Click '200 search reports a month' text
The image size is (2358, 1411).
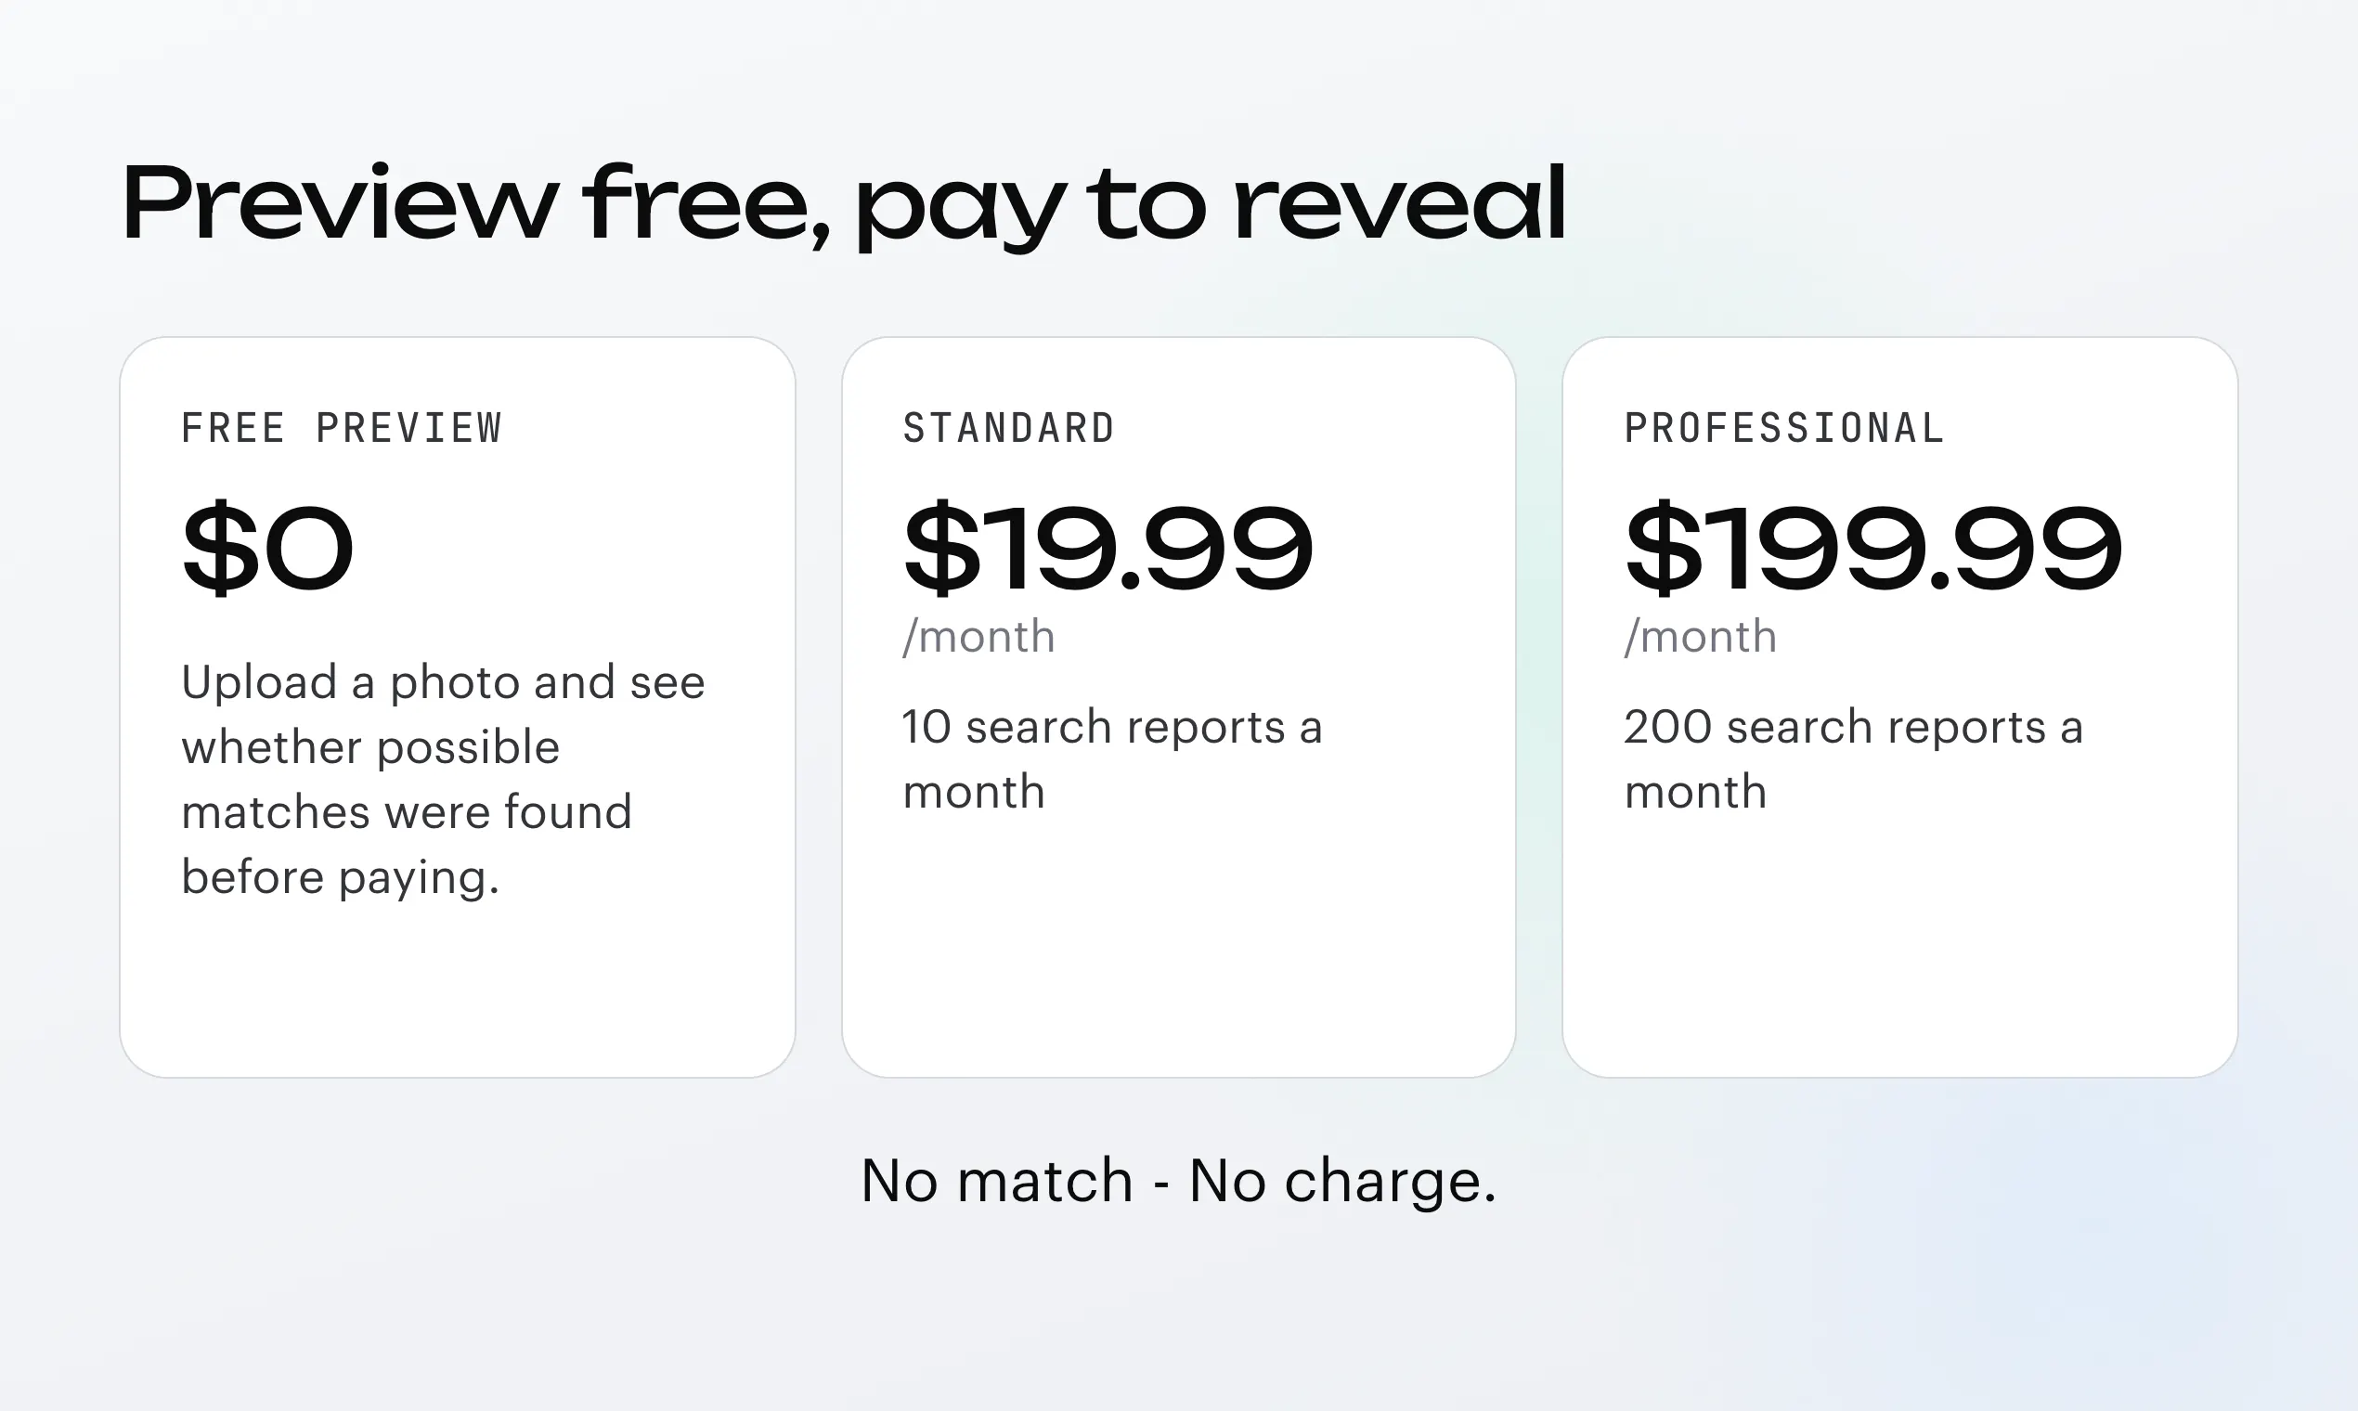(1854, 758)
